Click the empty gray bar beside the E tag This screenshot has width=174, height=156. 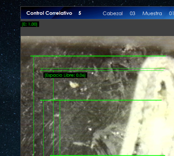(x=105, y=27)
